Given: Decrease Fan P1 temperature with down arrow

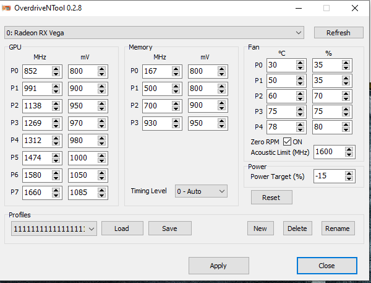Looking at the screenshot, I should coord(301,83).
